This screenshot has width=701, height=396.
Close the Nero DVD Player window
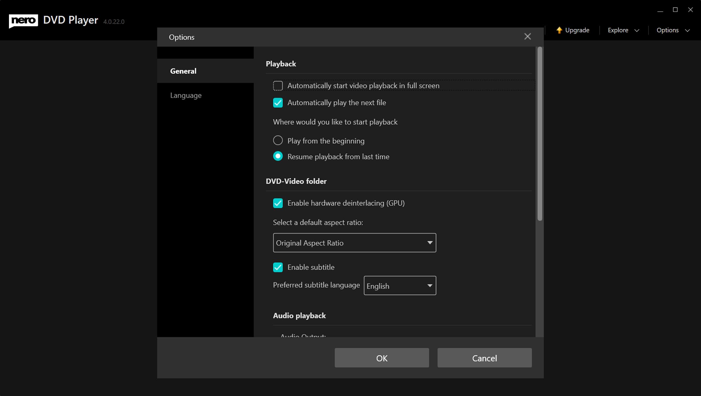click(690, 10)
